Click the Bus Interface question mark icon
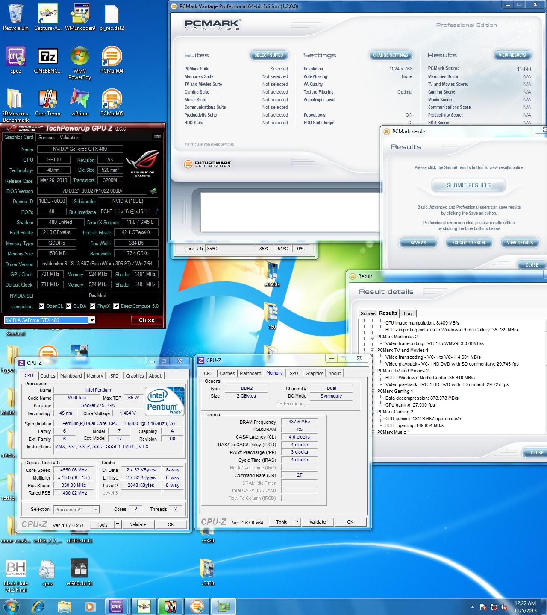This screenshot has width=547, height=615. (x=156, y=211)
